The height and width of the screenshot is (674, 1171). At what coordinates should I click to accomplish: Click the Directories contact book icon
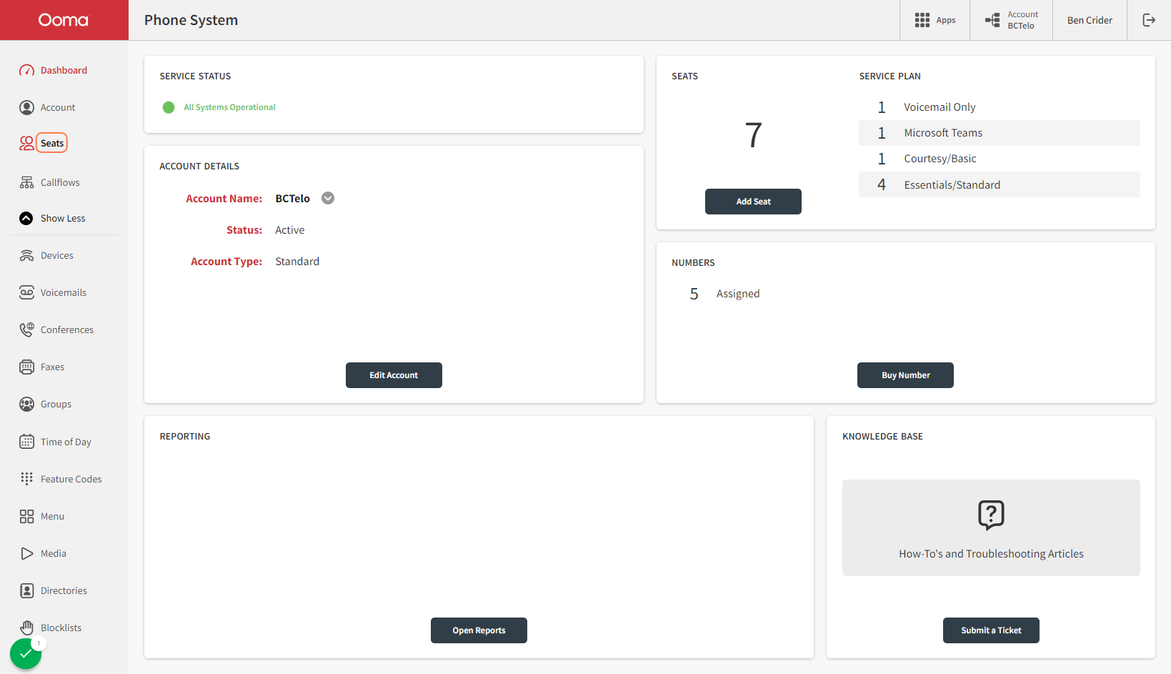[x=26, y=590]
